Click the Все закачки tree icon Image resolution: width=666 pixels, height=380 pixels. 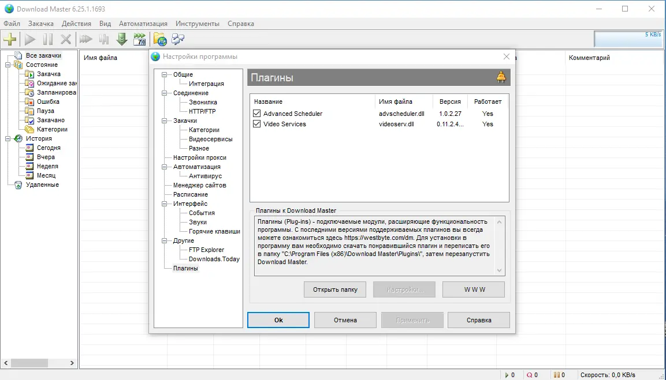(x=18, y=55)
